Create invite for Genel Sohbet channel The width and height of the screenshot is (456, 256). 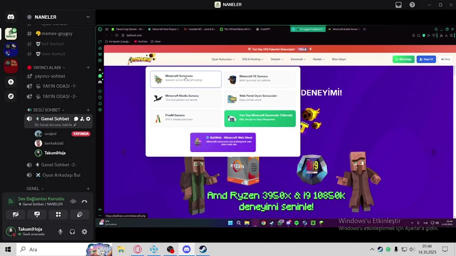(82, 119)
